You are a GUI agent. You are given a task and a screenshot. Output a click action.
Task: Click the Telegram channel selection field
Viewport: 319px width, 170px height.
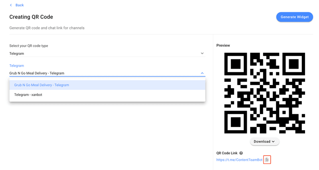[104, 73]
